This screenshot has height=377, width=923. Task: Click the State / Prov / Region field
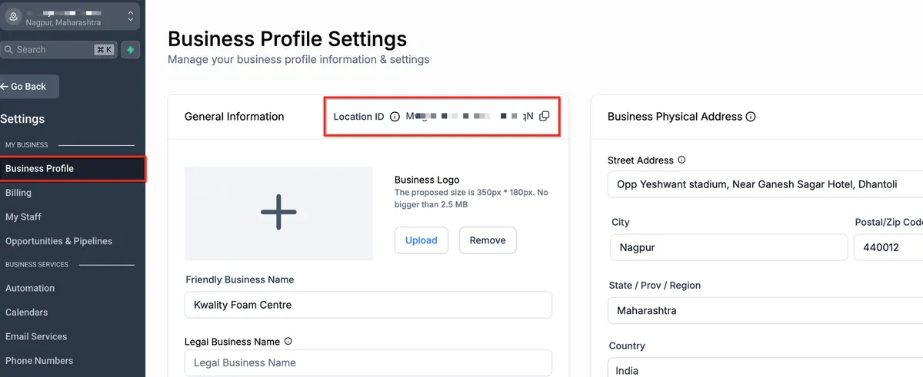765,311
